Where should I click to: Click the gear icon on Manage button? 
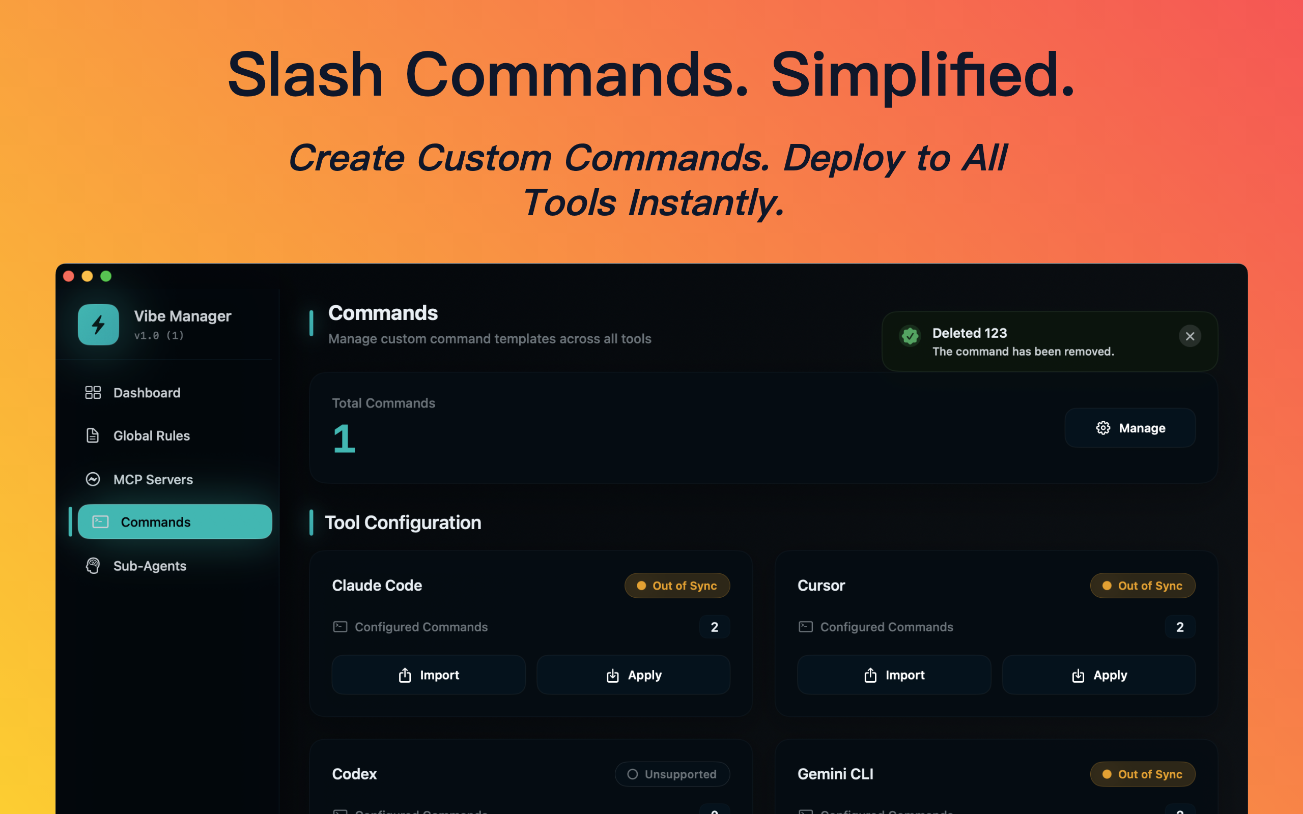1102,428
